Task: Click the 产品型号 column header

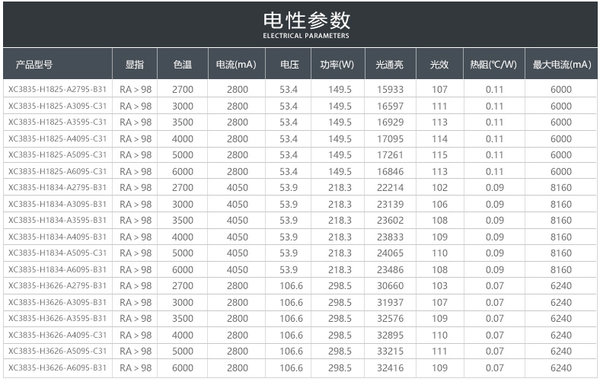Action: 34,65
